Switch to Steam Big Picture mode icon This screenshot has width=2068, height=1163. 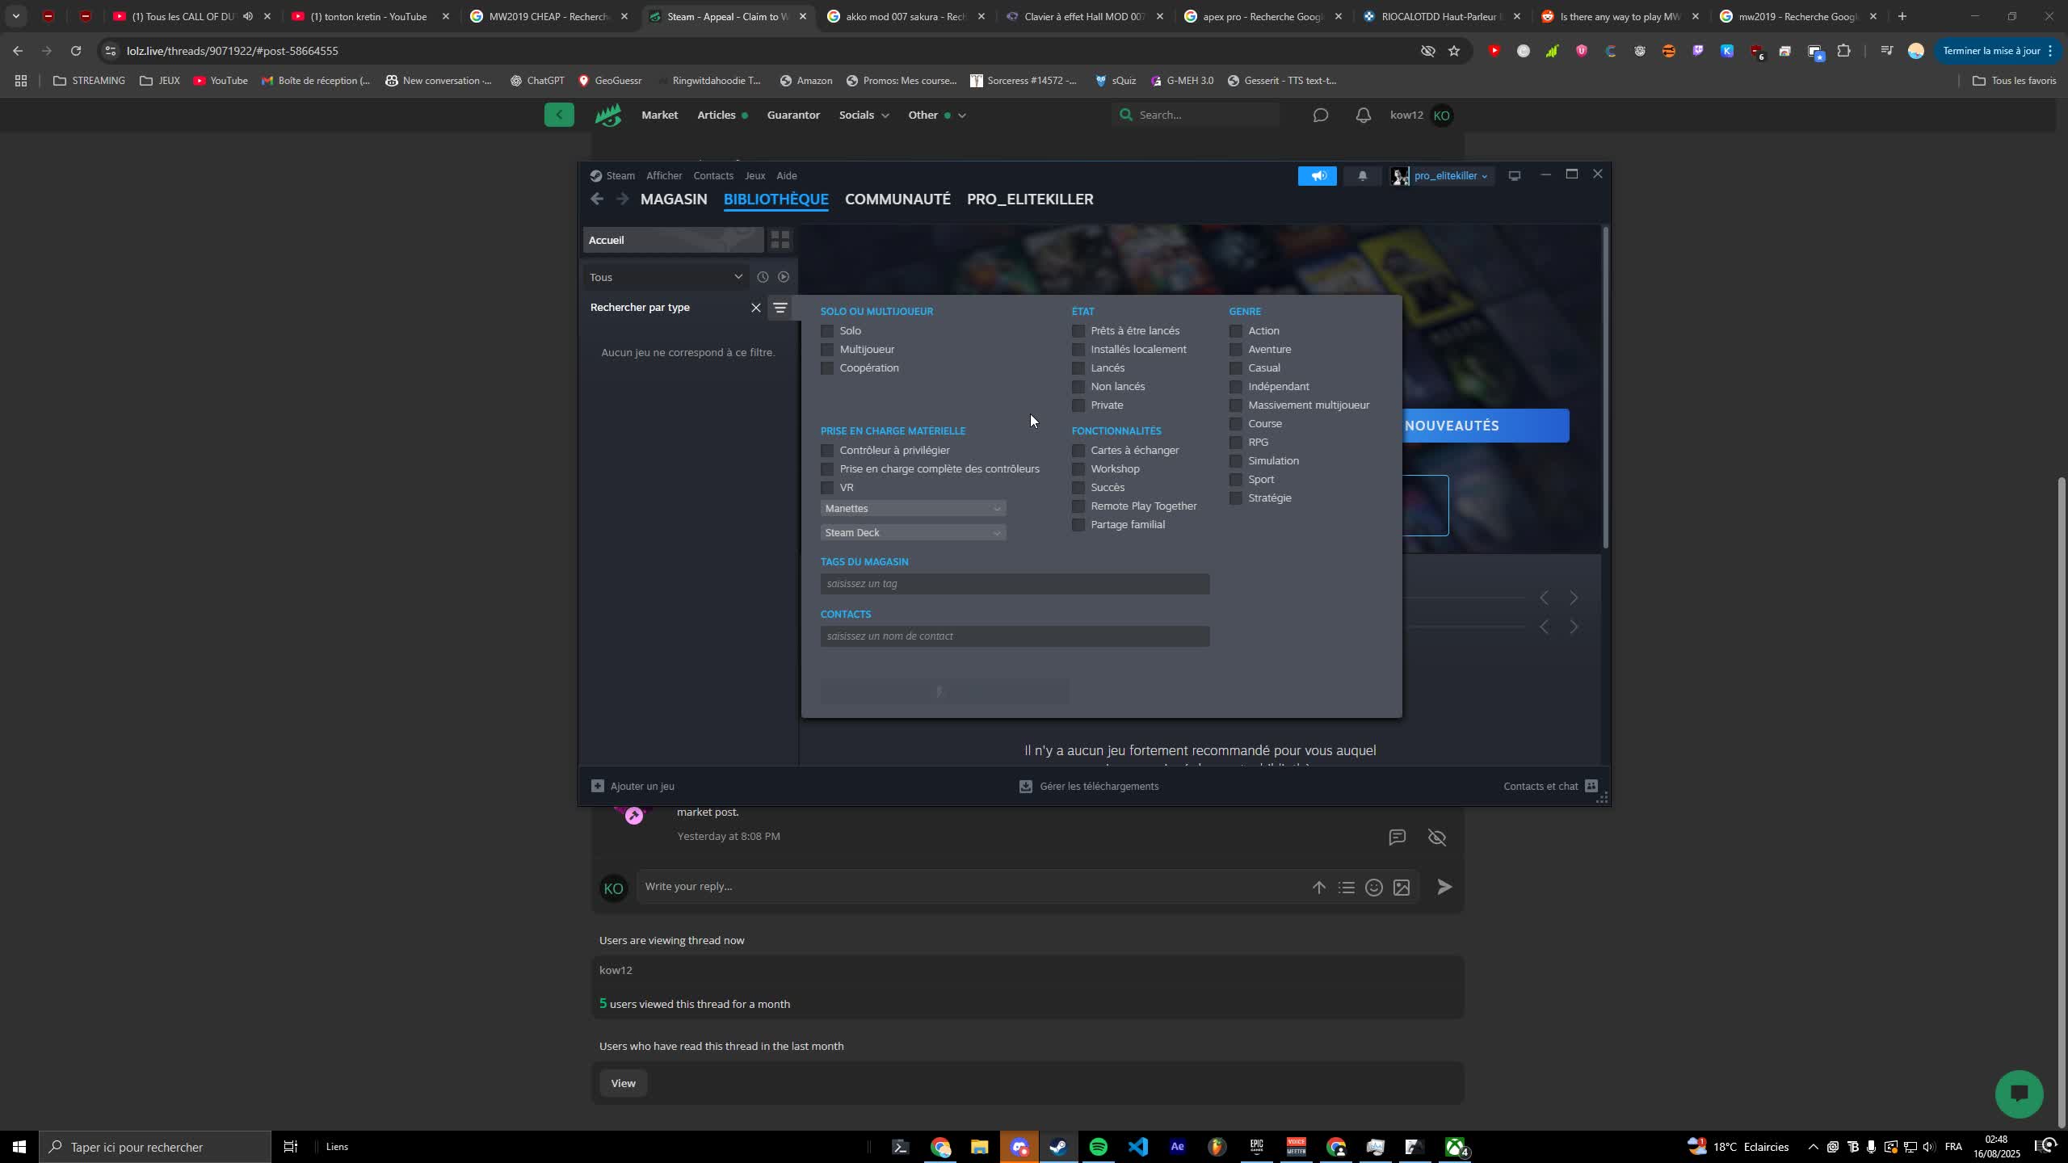pyautogui.click(x=1515, y=176)
